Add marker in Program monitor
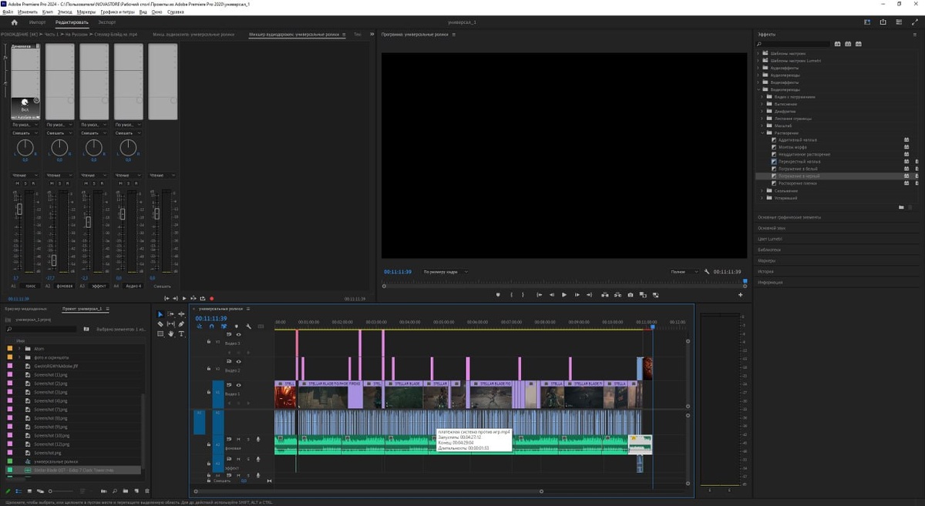925x506 pixels. (498, 294)
